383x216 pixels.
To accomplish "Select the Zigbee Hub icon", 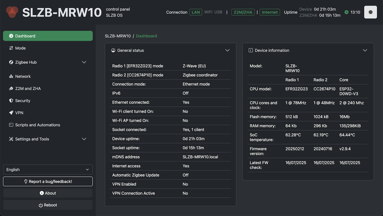I will [x=11, y=62].
